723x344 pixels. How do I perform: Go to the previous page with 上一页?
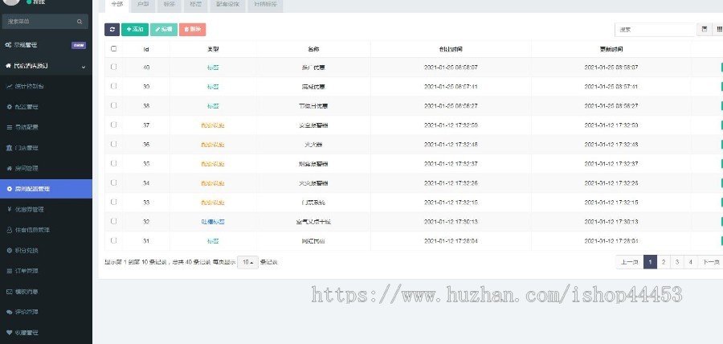point(629,262)
